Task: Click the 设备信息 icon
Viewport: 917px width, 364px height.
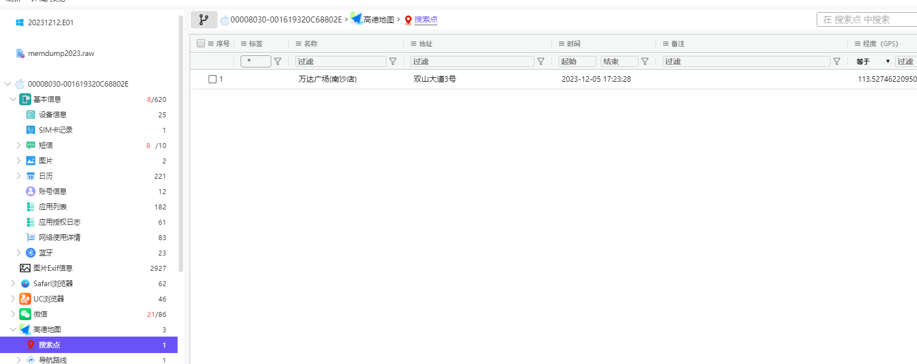Action: (x=31, y=115)
